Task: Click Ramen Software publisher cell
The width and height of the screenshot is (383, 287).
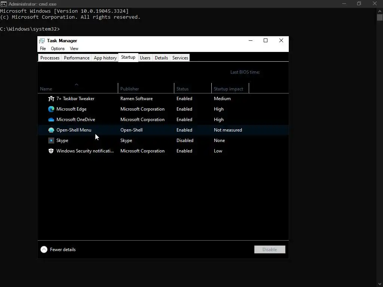Action: click(x=137, y=99)
